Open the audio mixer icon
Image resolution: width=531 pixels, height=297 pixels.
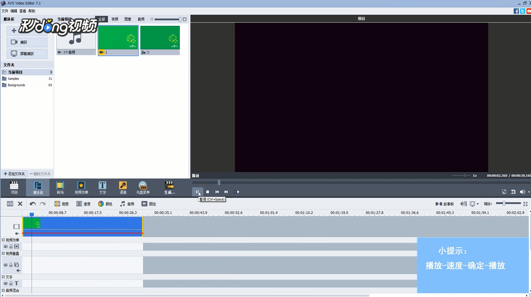tap(463, 204)
